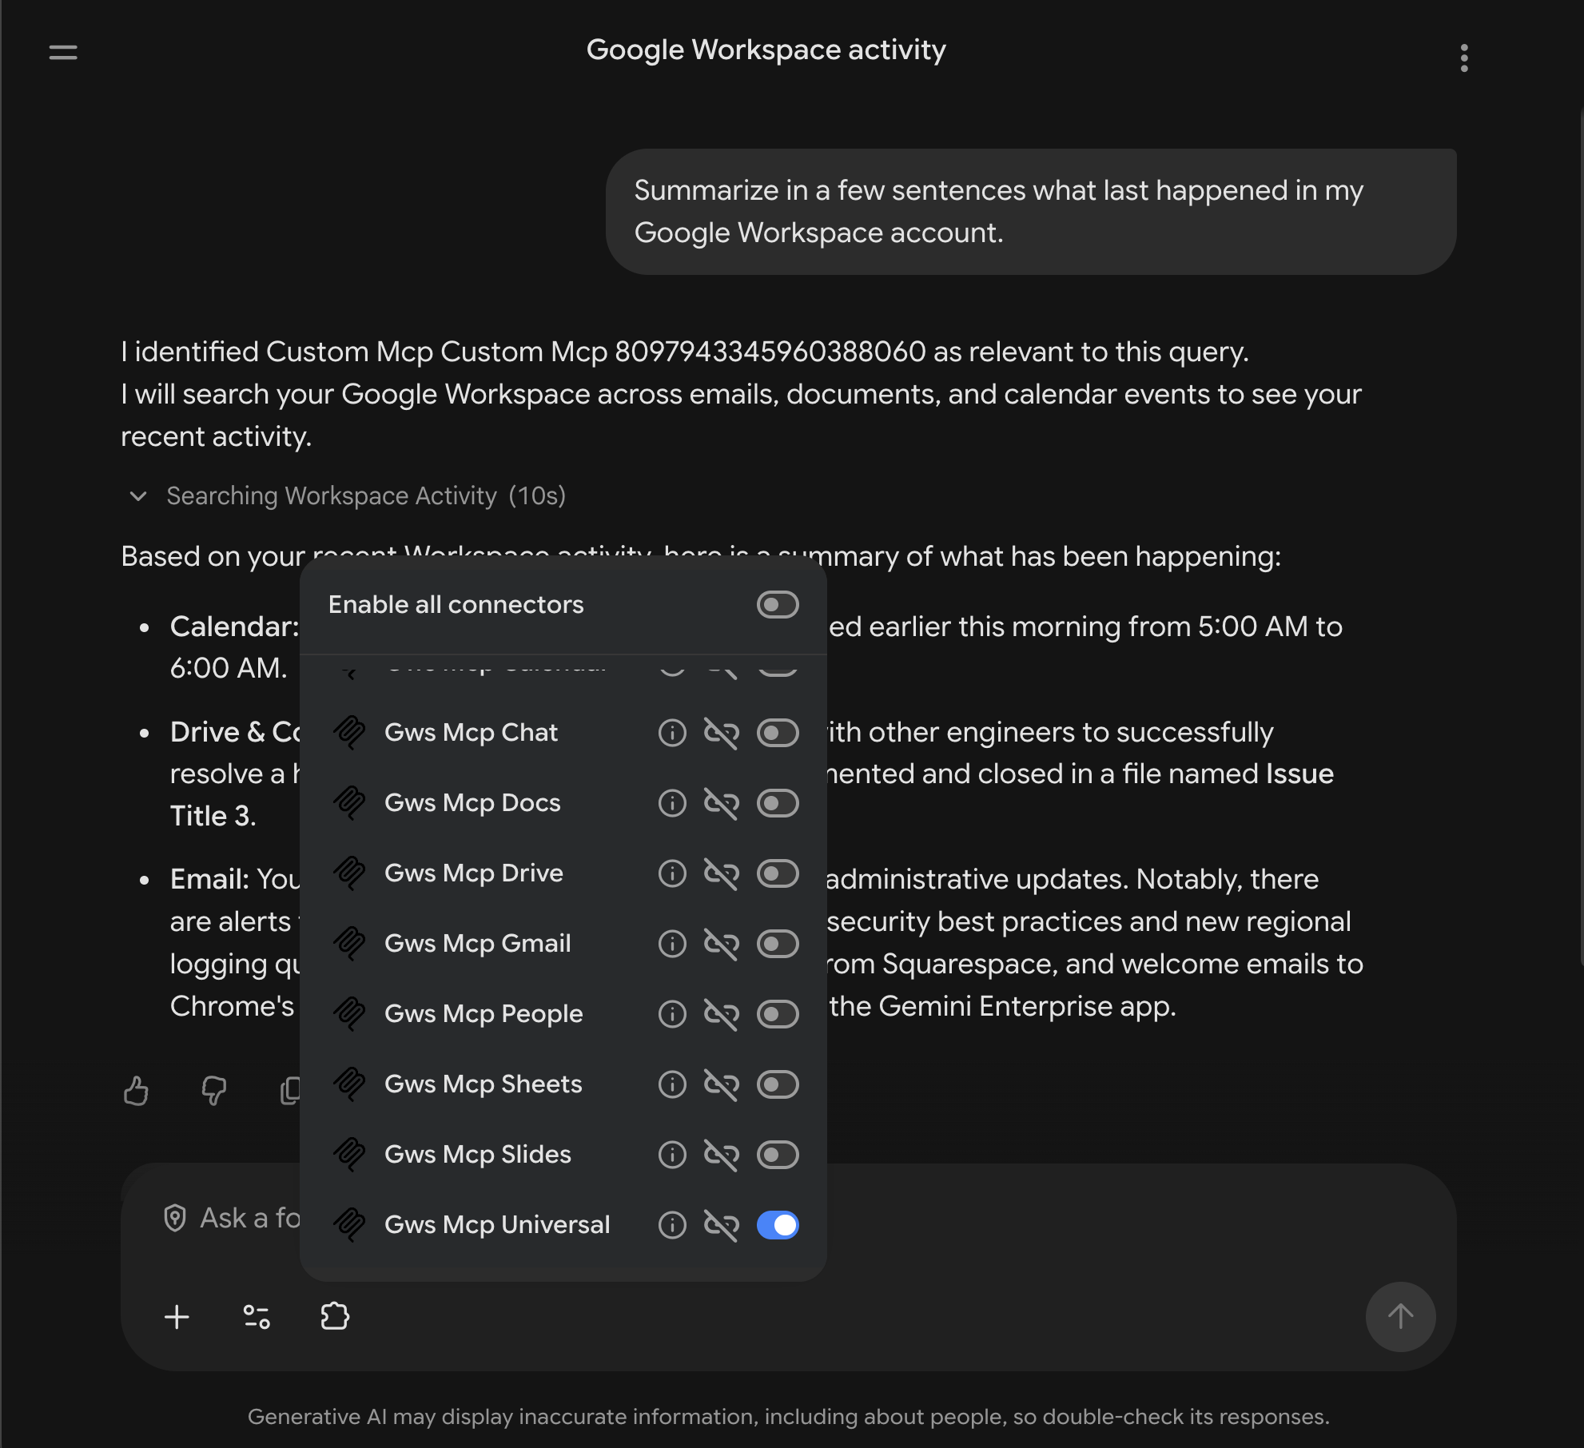Click the Enable all connectors label

point(456,605)
